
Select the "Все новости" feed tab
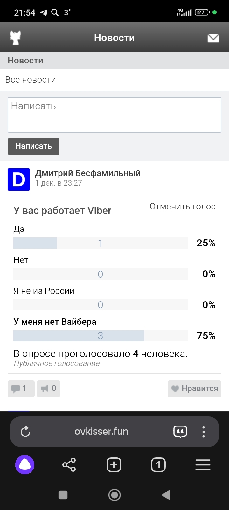click(x=31, y=80)
